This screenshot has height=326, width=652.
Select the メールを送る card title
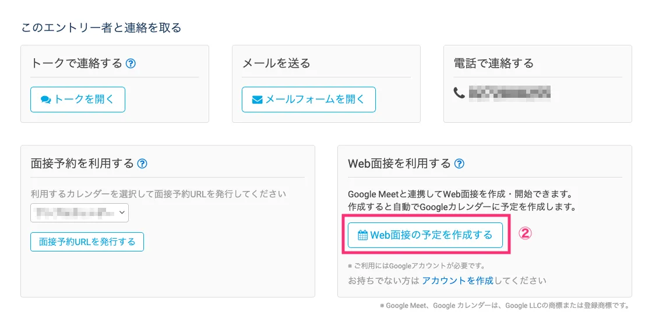[x=276, y=63]
